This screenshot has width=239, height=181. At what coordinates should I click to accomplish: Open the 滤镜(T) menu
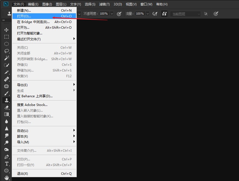click(104, 4)
